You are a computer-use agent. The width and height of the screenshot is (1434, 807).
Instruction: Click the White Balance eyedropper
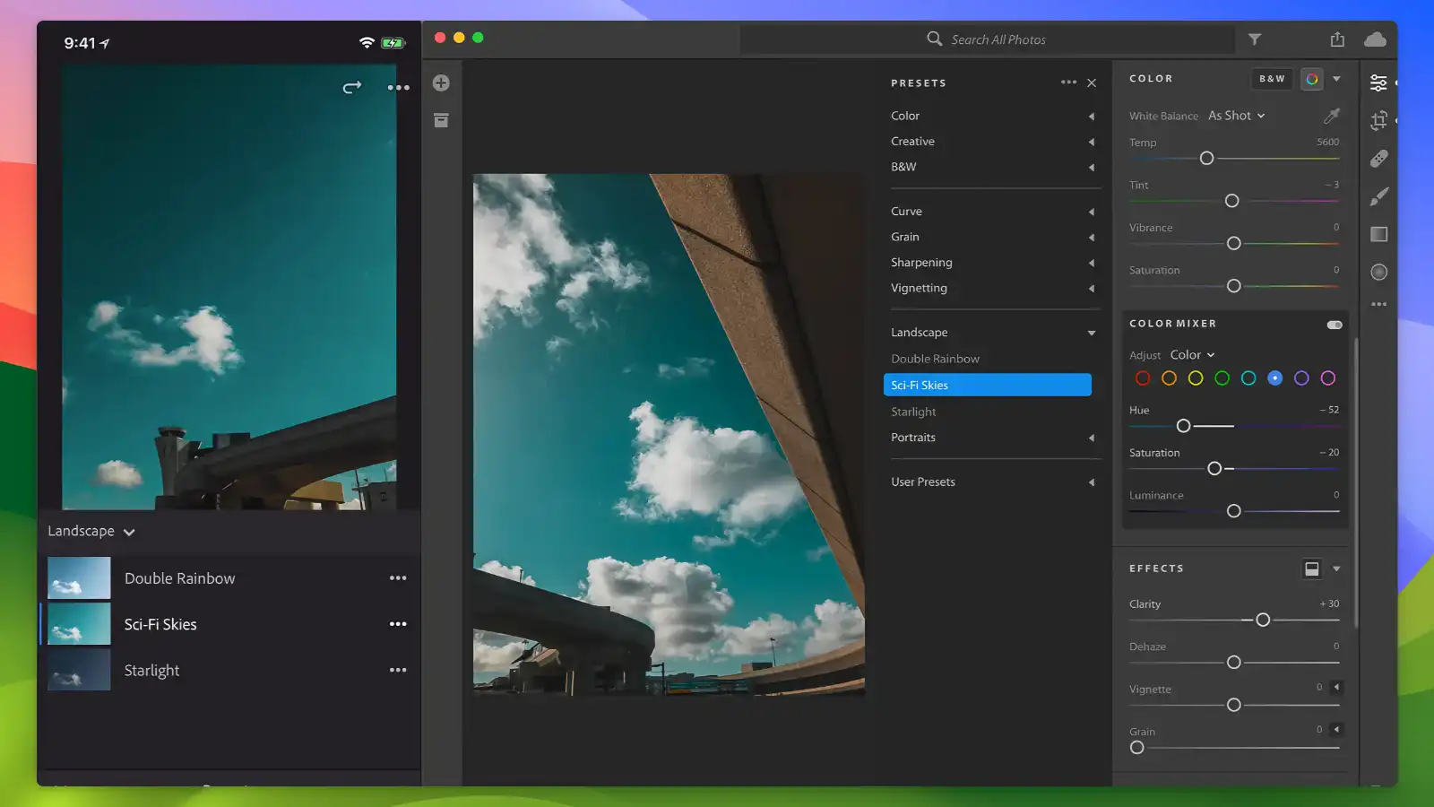pos(1330,116)
